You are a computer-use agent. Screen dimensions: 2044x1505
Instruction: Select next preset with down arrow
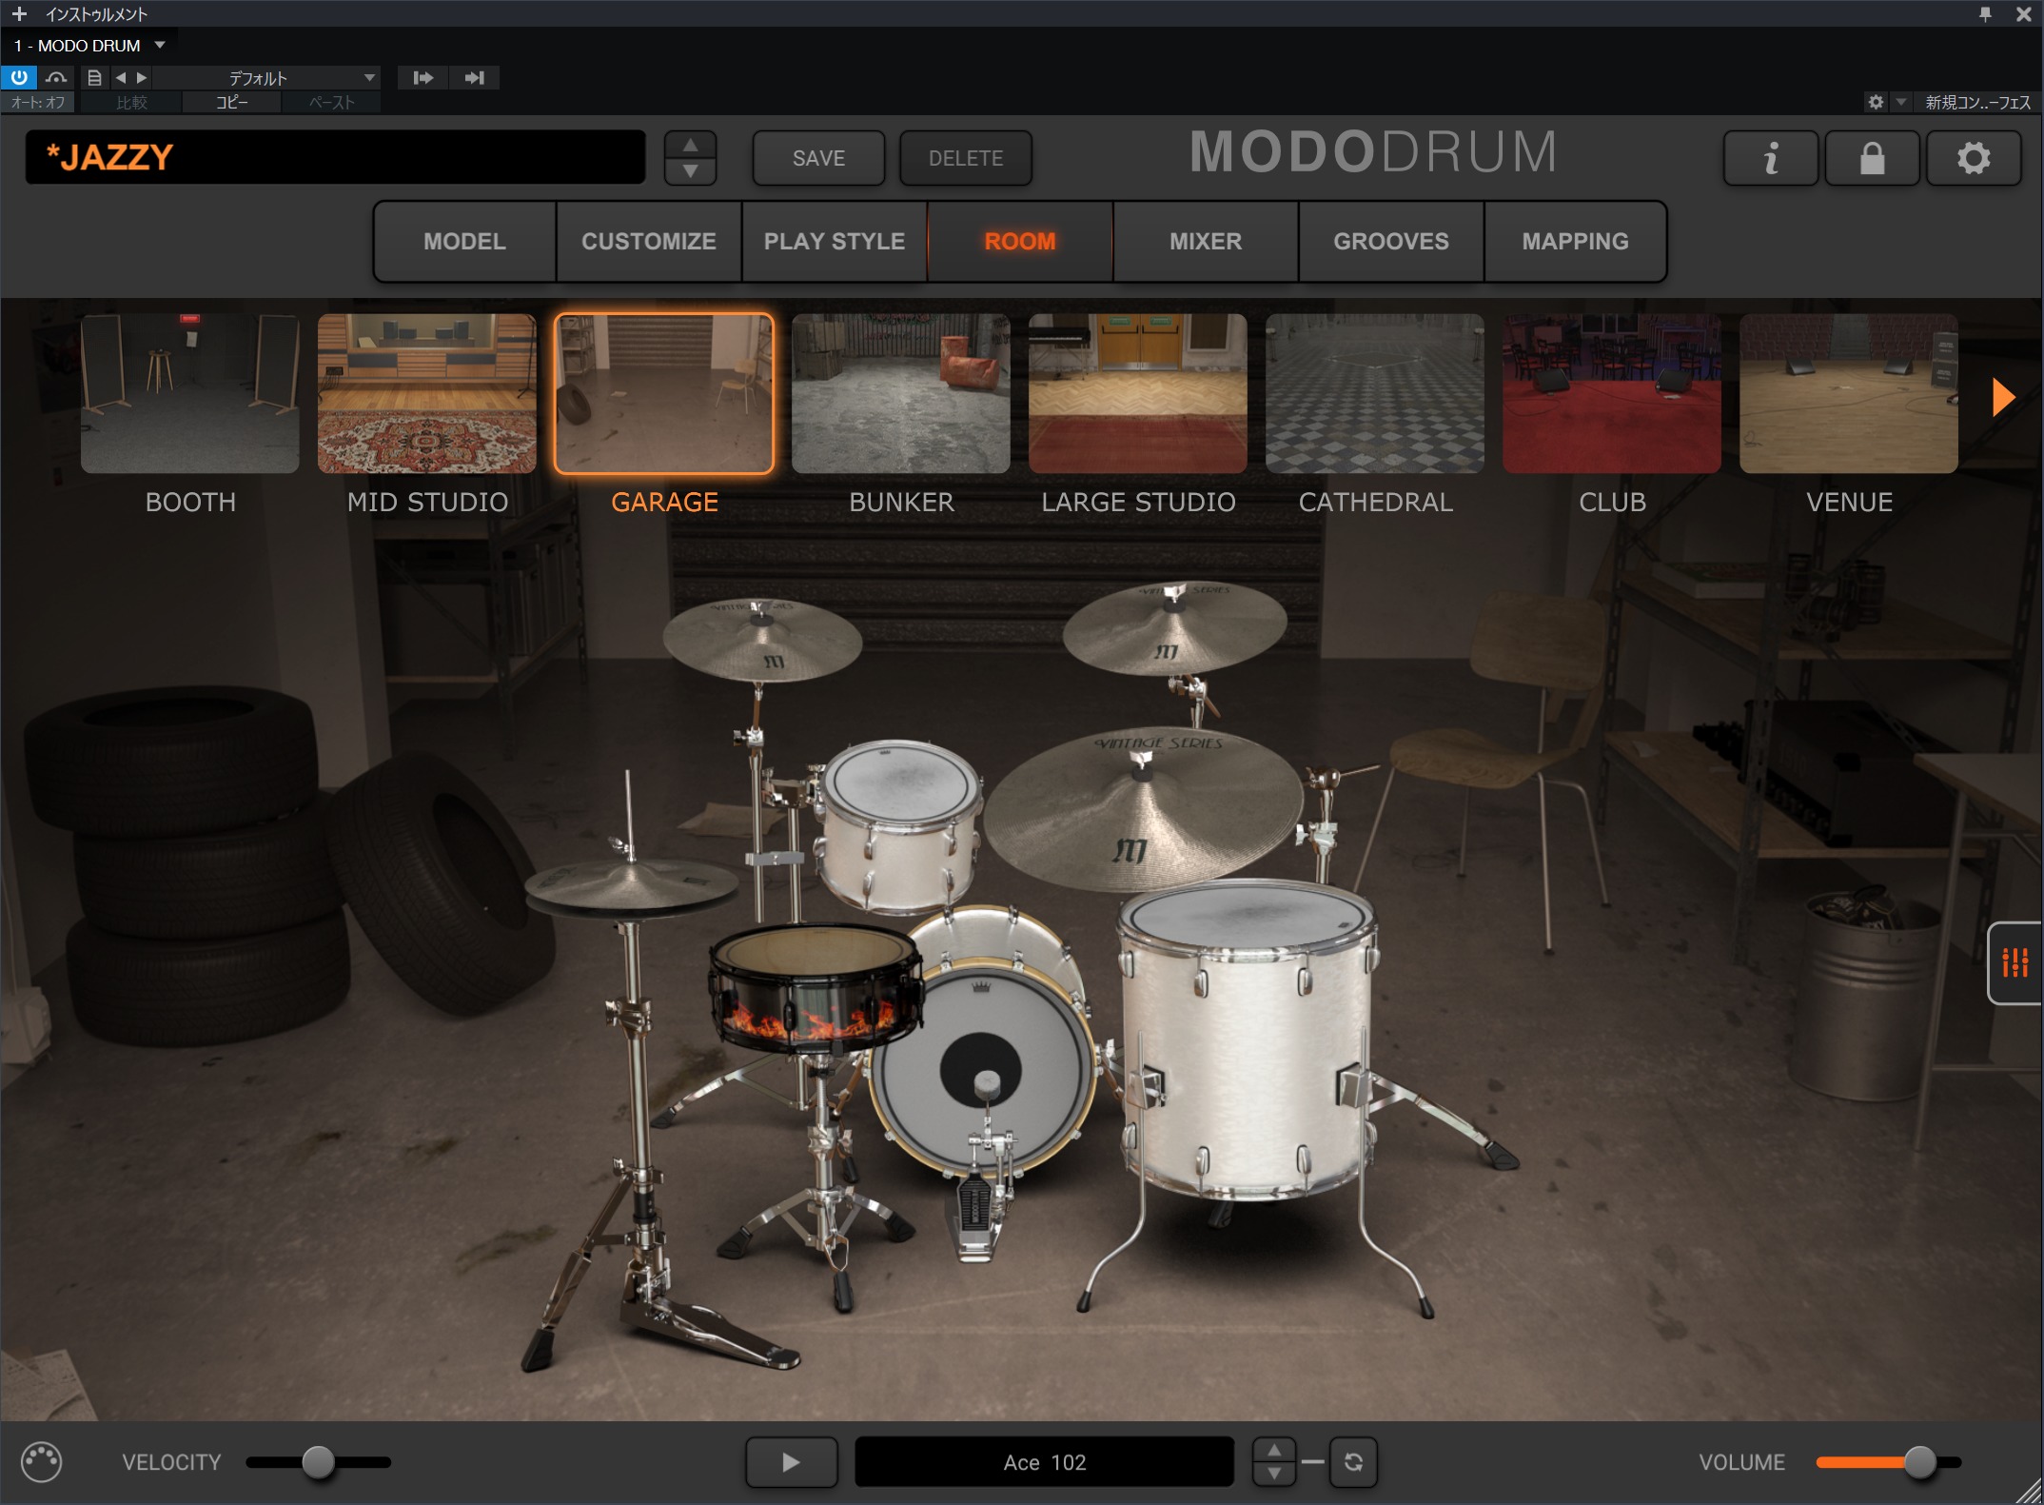[x=691, y=170]
